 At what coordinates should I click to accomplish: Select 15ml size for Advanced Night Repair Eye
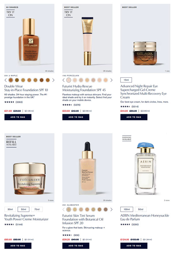(126, 80)
